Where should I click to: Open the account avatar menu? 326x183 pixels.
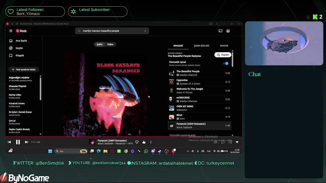click(228, 31)
